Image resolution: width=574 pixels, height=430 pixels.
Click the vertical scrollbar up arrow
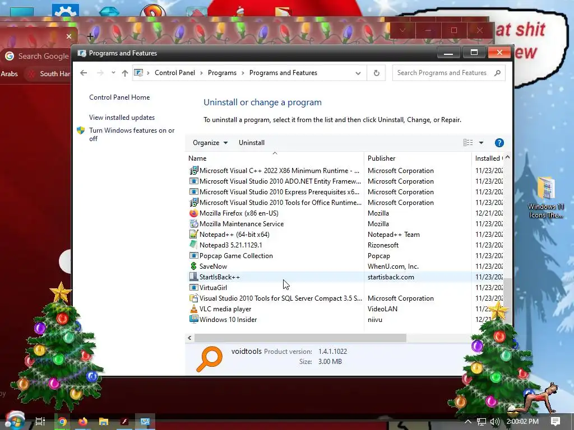(507, 157)
